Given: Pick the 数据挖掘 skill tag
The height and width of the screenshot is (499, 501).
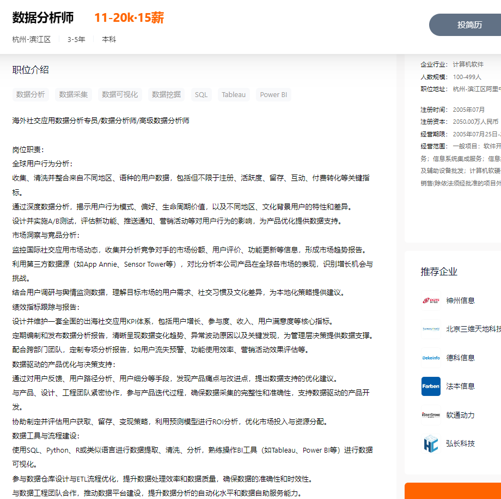Looking at the screenshot, I should (166, 94).
